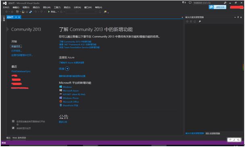Image resolution: width=245 pixels, height=147 pixels.
Task: Open the feedback speech bubble icon
Action: coord(190,3)
